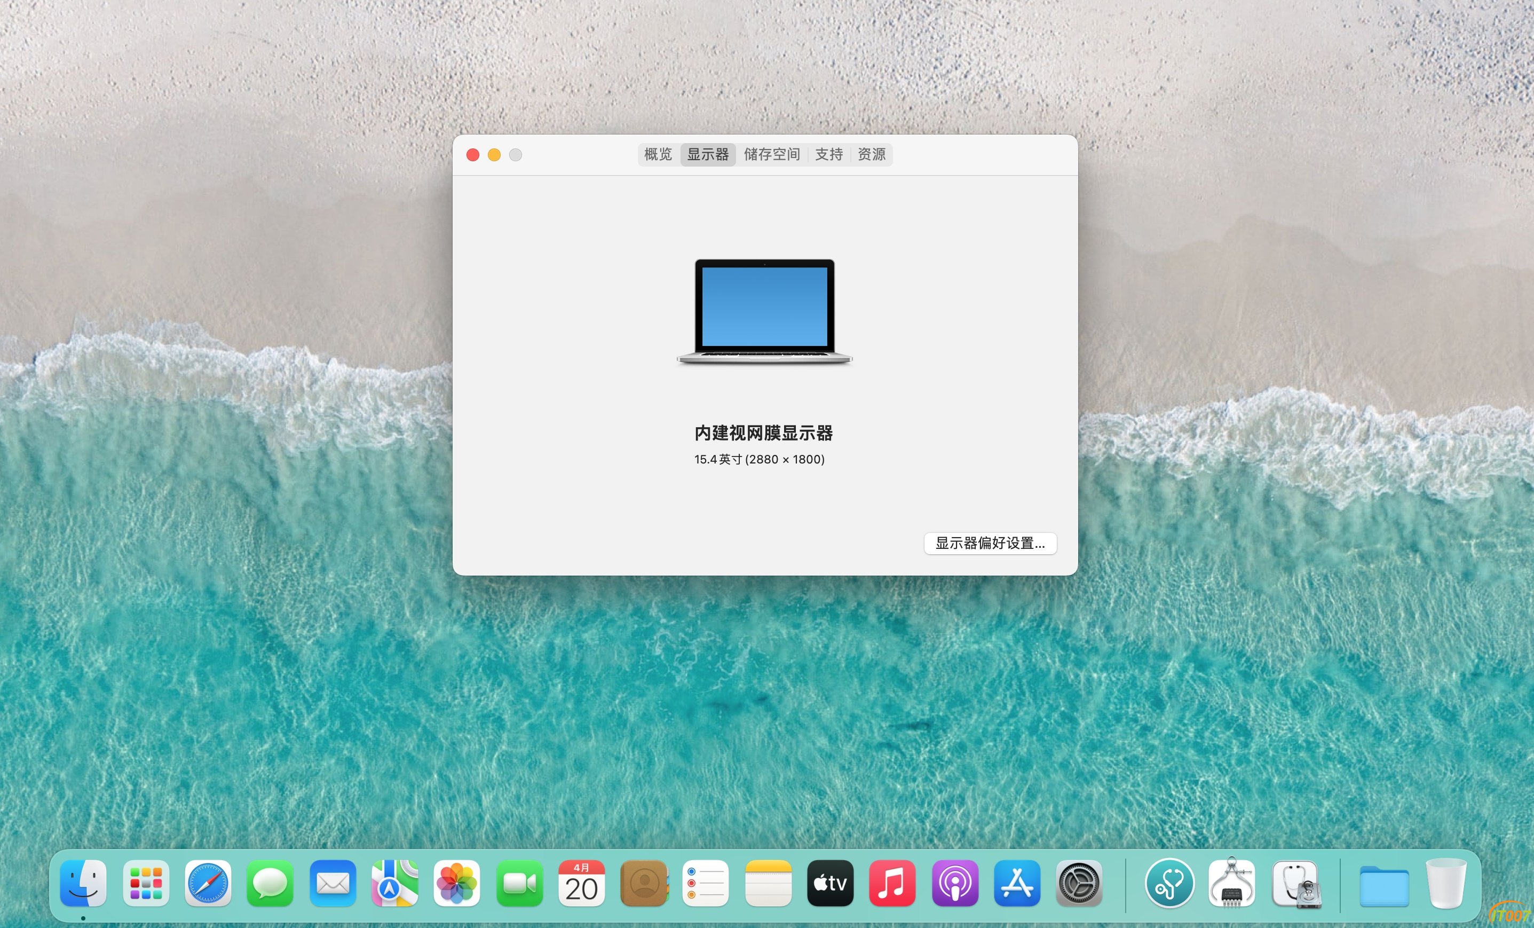Start FaceTime from the dock
Screen dimensions: 1534x928
(519, 883)
